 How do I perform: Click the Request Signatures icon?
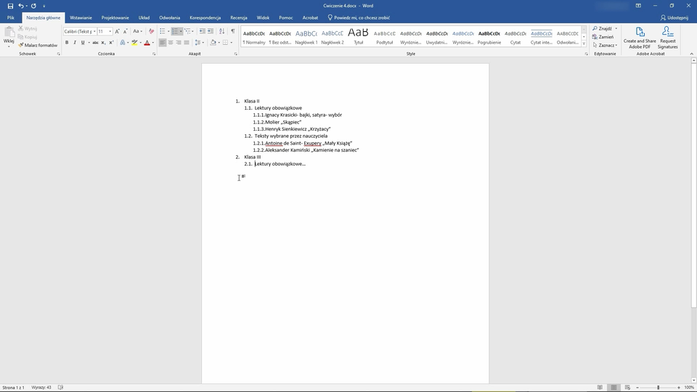coord(667,38)
